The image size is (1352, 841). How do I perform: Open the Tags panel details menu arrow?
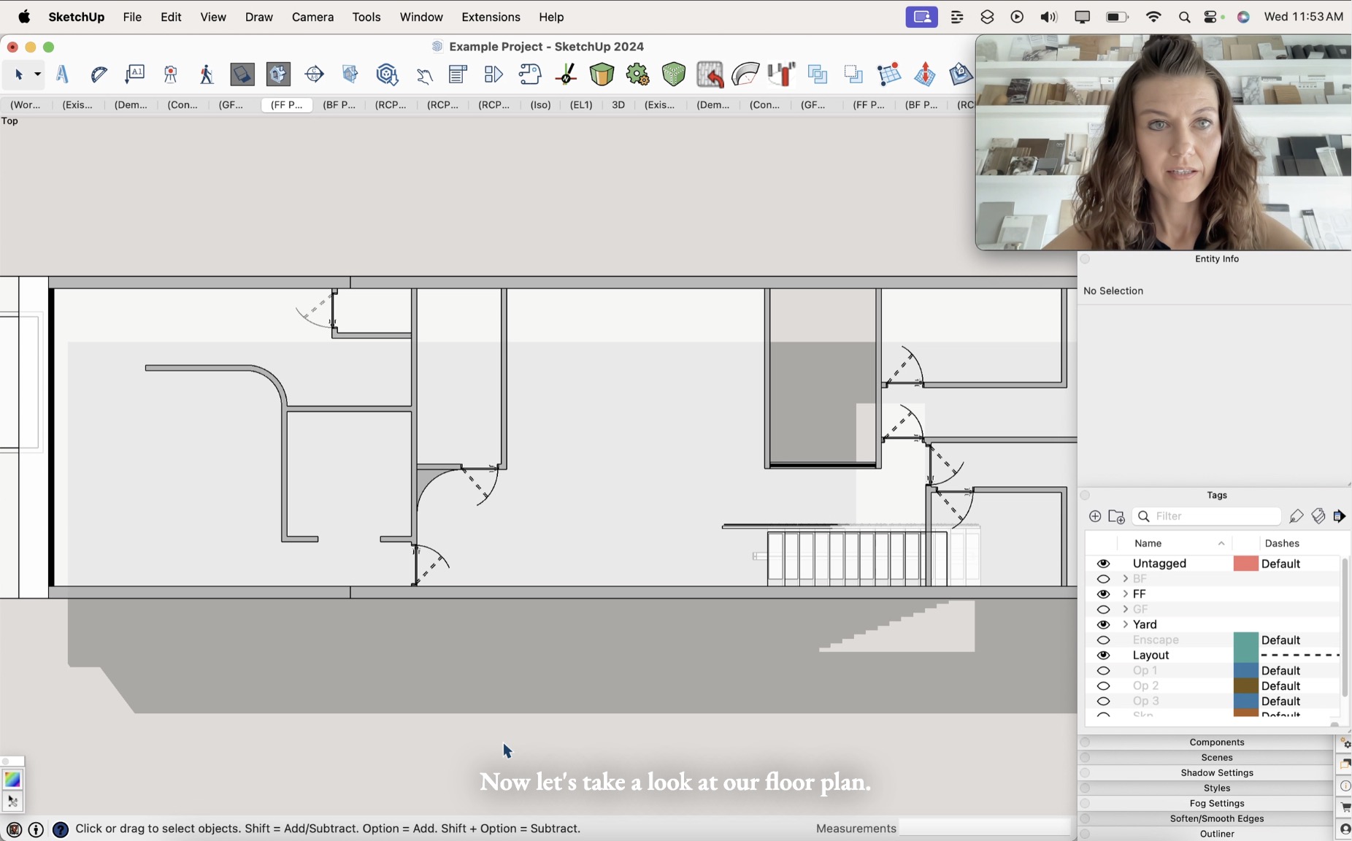pos(1340,516)
